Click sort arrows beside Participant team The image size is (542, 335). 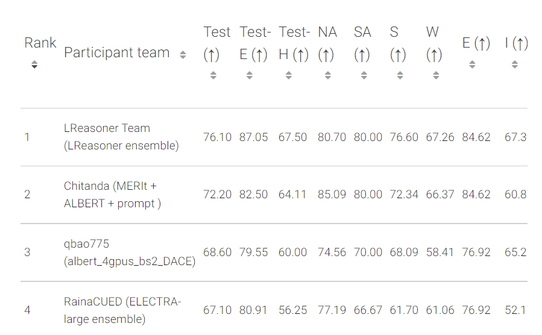pos(183,55)
